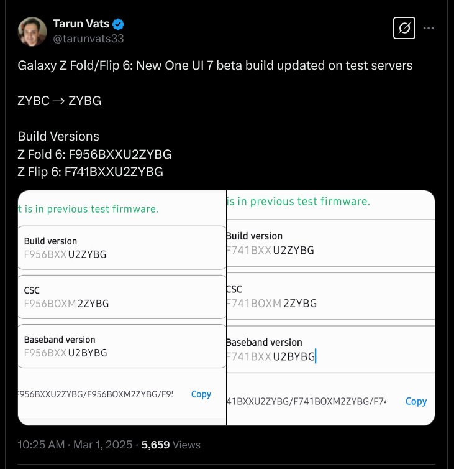
Task: Click the F741BXX Baseband version field
Action: [x=330, y=350]
